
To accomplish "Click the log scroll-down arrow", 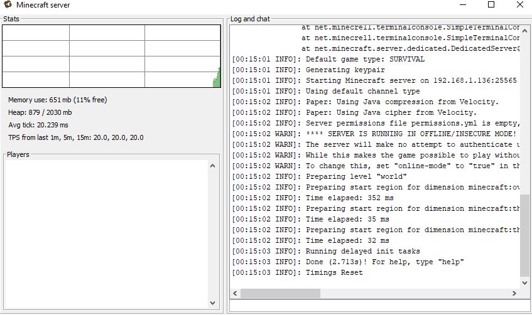I will [x=524, y=283].
